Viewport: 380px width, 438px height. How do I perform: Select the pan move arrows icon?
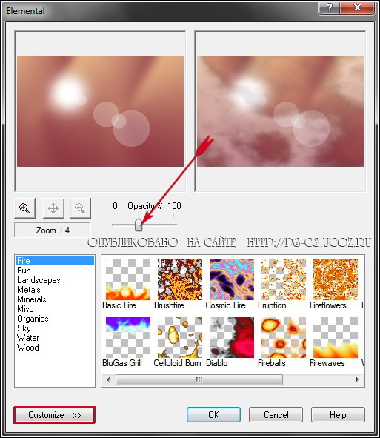point(53,208)
